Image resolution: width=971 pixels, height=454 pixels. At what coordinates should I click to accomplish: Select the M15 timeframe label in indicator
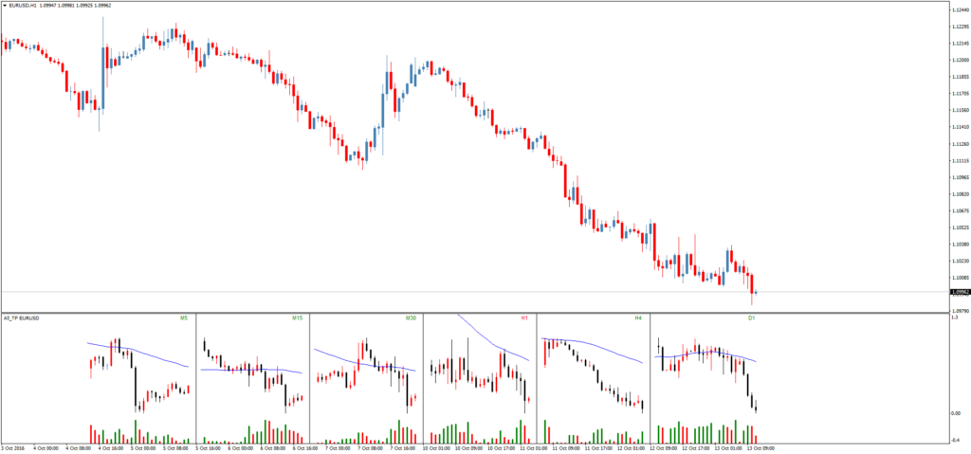point(297,318)
